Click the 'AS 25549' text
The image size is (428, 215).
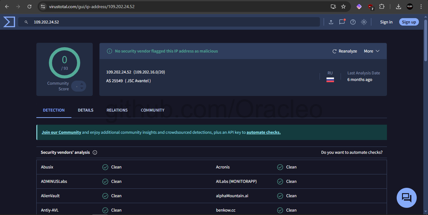coord(114,81)
